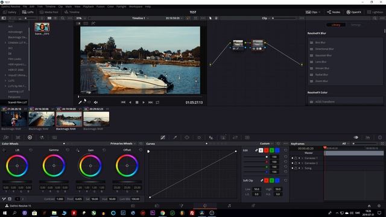This screenshot has width=386, height=217.
Task: Pick black point with Lift crosshair
Action: (4, 150)
